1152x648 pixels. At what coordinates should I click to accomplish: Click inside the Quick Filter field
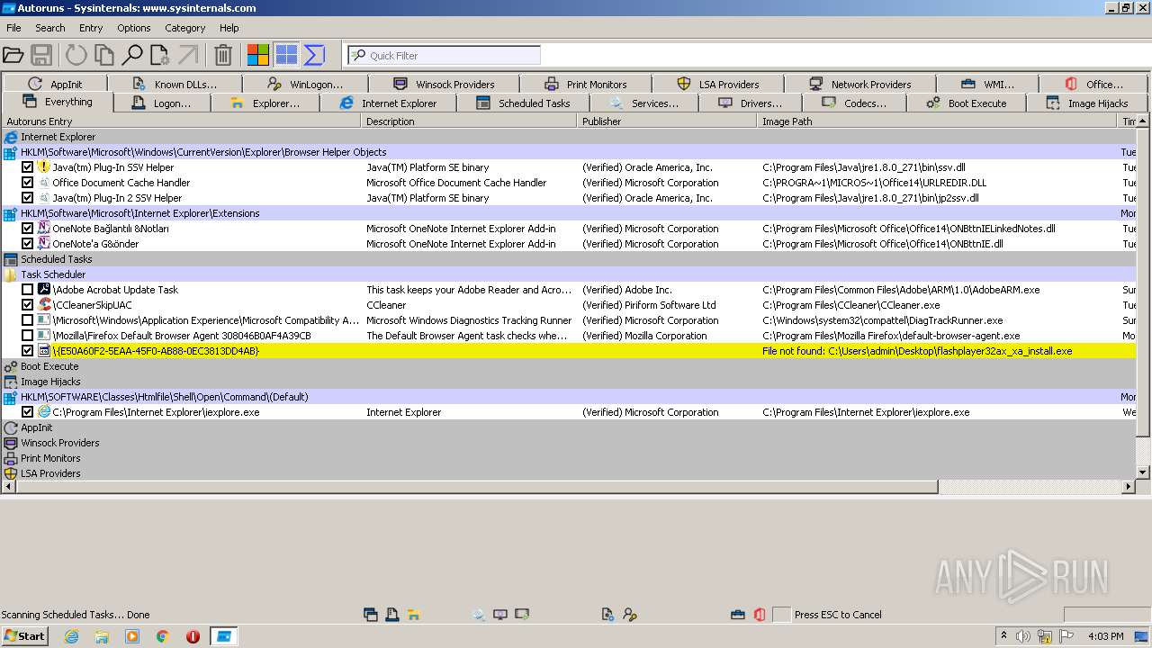click(444, 55)
